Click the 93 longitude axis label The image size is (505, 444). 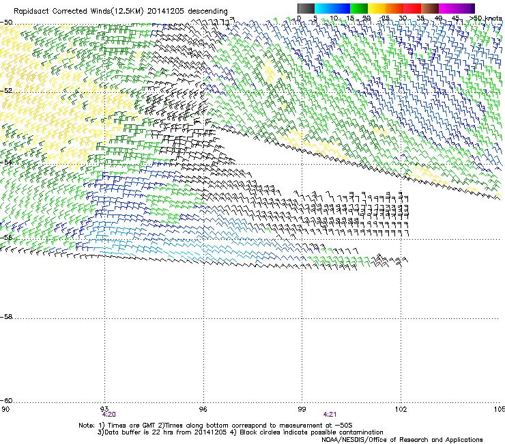point(104,409)
